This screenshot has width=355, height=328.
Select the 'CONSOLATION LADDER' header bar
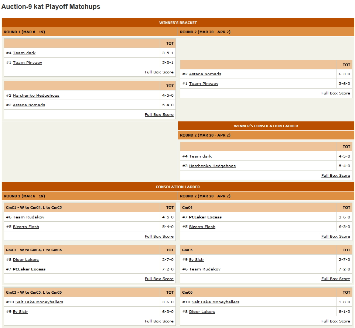[x=178, y=187]
